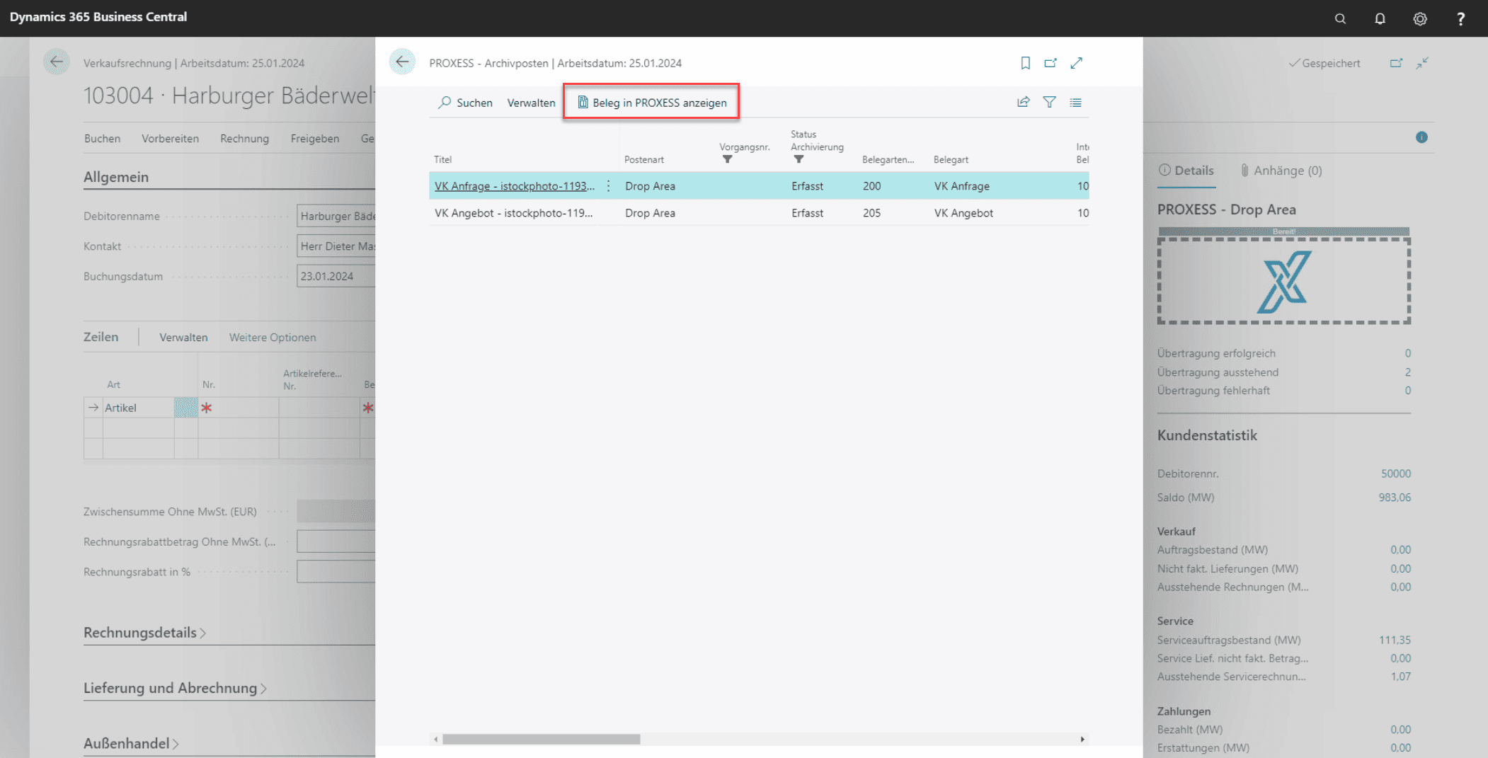Click left arrow of horizontal scrollbar
Viewport: 1488px width, 758px height.
pos(435,738)
